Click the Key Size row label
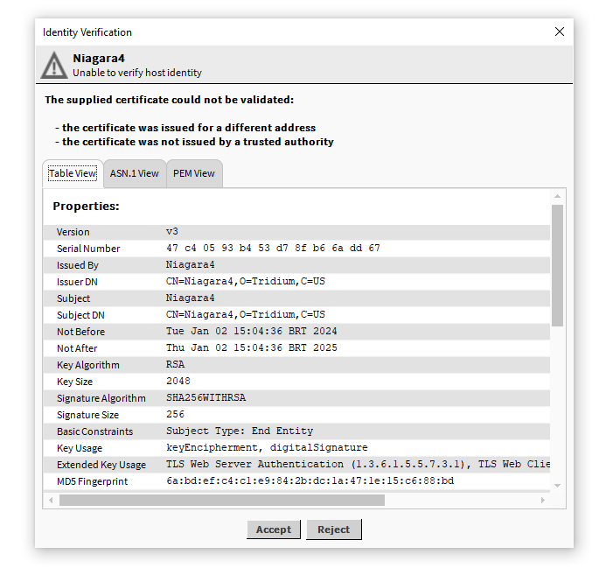The image size is (606, 568). point(74,382)
